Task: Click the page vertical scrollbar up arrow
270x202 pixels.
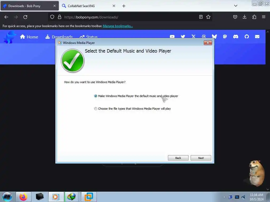Action: coord(268,32)
